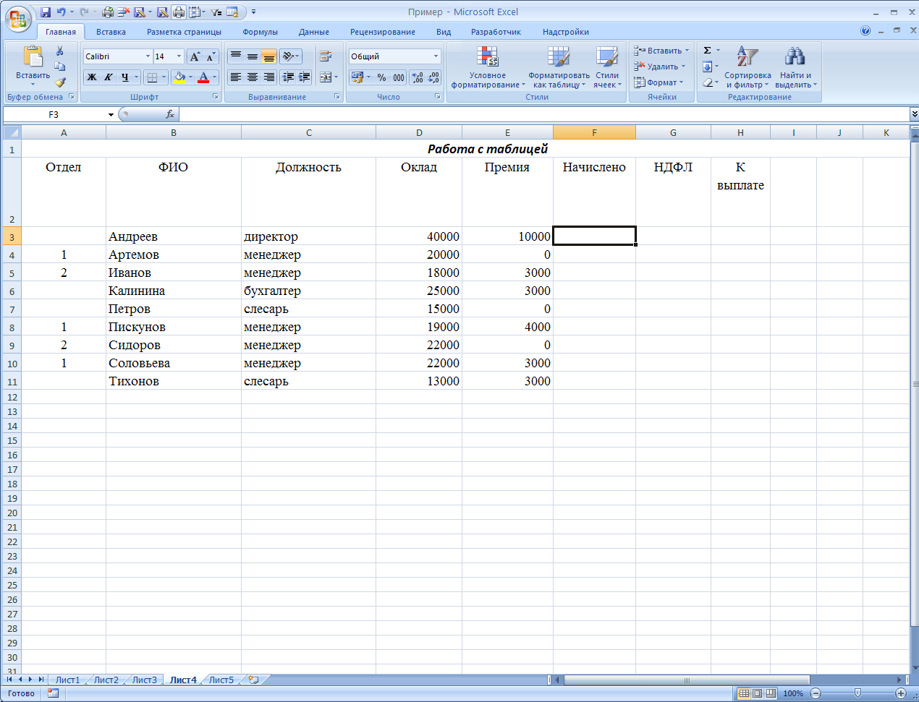Click the Вставить paste clipboard icon

(33, 56)
